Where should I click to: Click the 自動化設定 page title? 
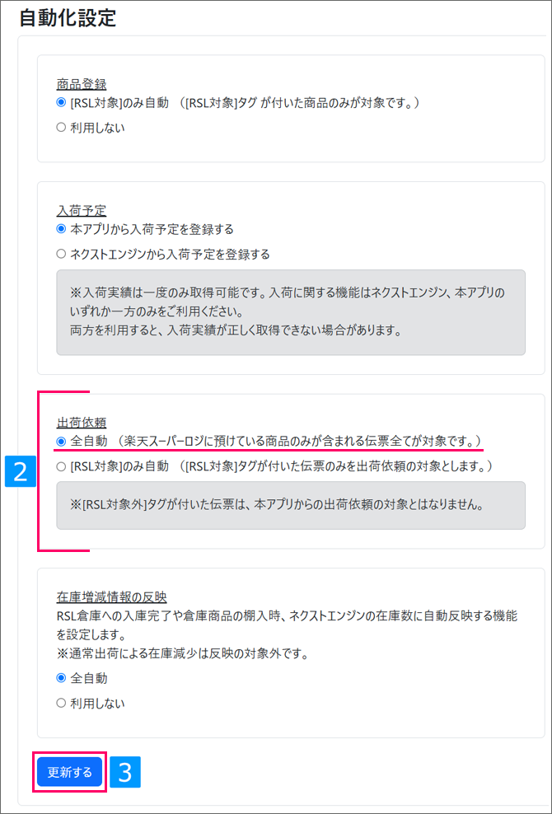[x=68, y=18]
